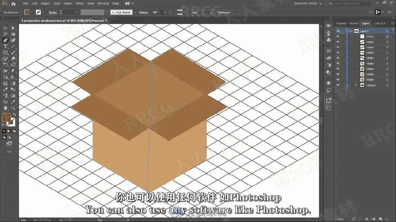Image resolution: width=396 pixels, height=222 pixels.
Task: Open the zoom level dropdown at bottom
Action: (x=35, y=220)
